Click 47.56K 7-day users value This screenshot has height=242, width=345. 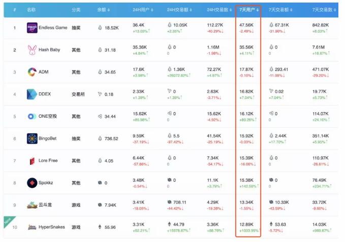(x=246, y=25)
